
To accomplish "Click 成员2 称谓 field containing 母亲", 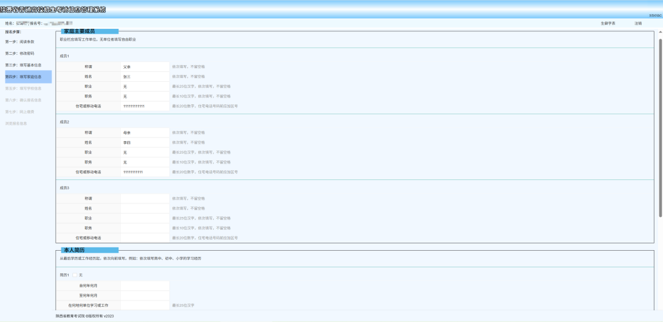I will pos(145,133).
